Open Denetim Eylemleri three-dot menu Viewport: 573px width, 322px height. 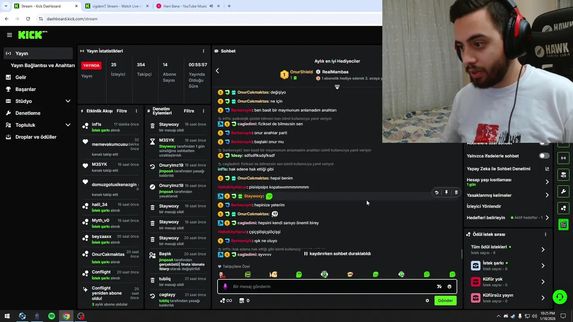(x=203, y=111)
